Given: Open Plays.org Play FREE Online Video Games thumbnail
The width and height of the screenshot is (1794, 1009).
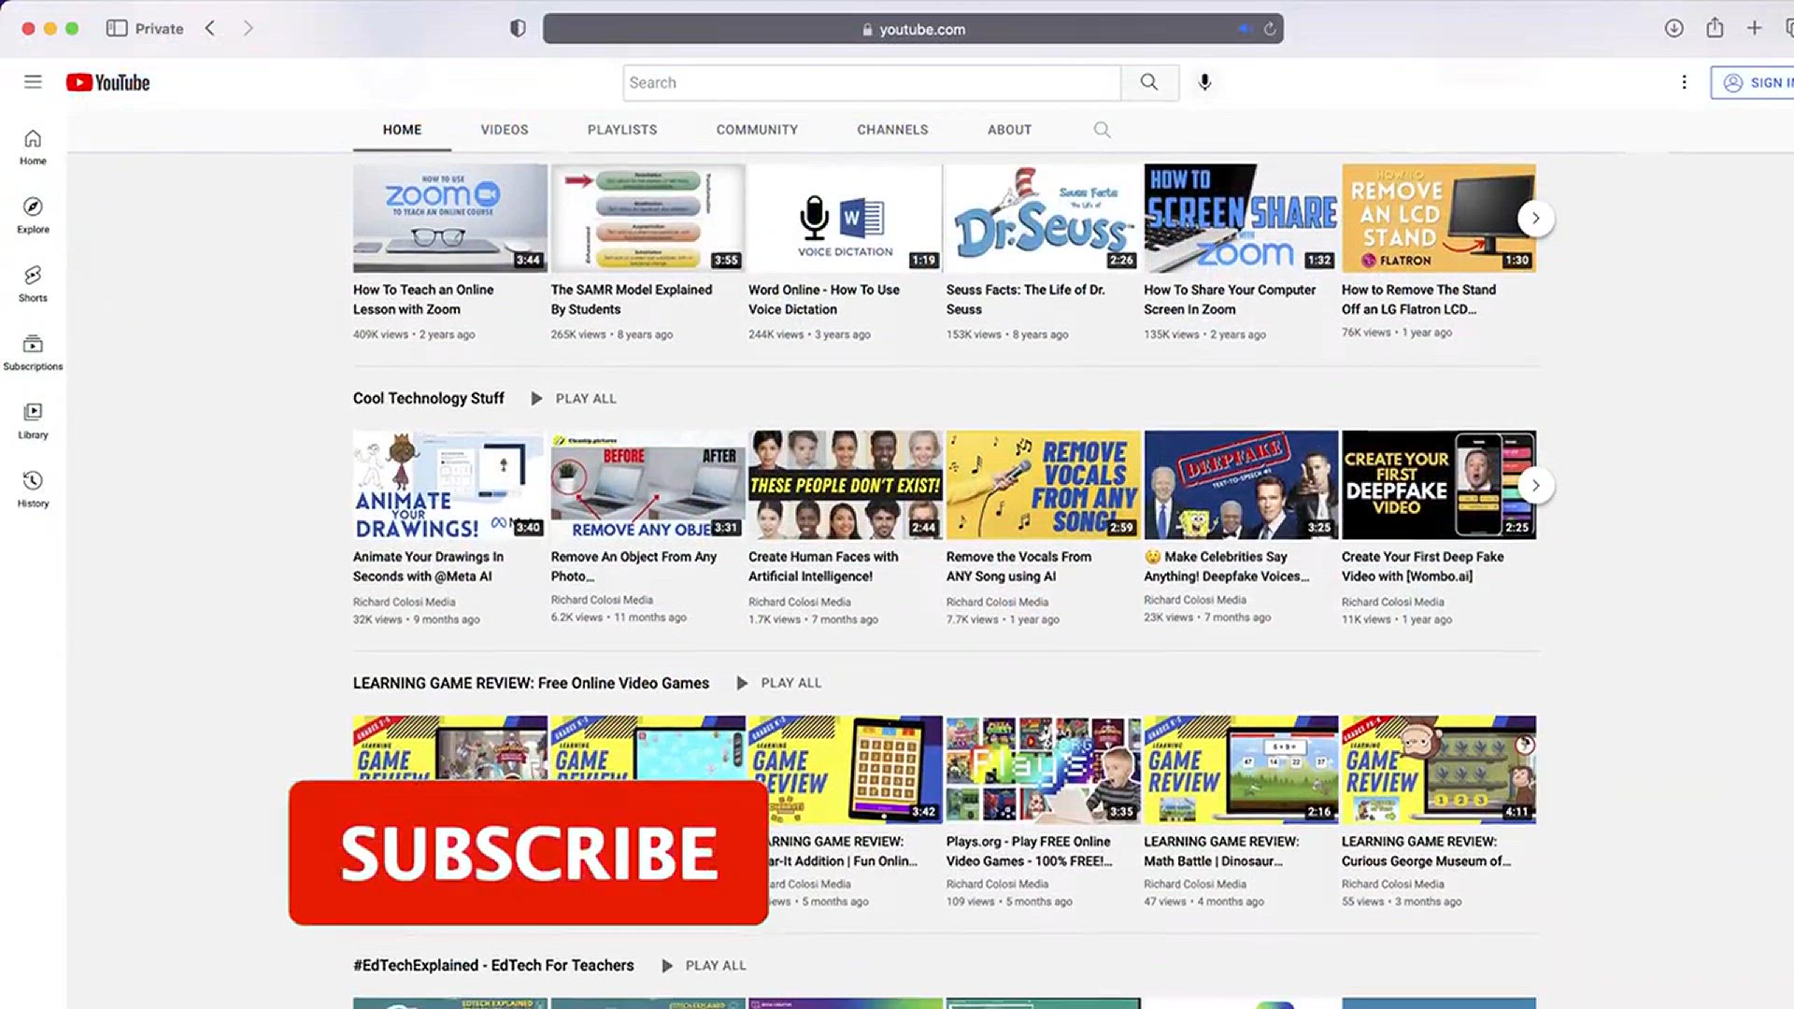Looking at the screenshot, I should pos(1043,770).
